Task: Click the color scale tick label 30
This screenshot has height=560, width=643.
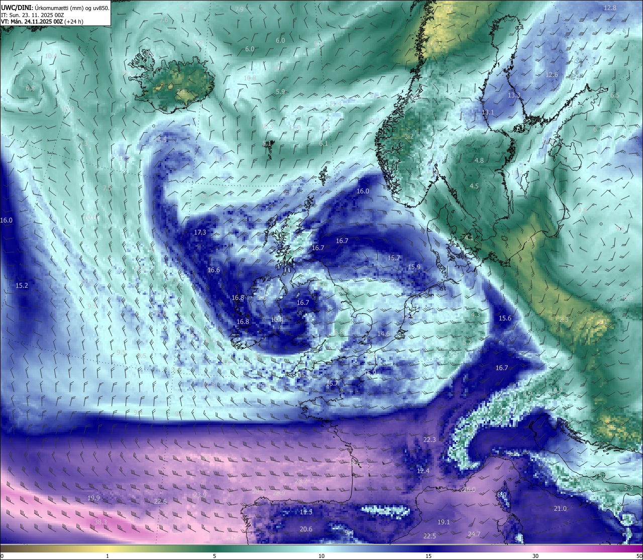Action: pyautogui.click(x=535, y=556)
